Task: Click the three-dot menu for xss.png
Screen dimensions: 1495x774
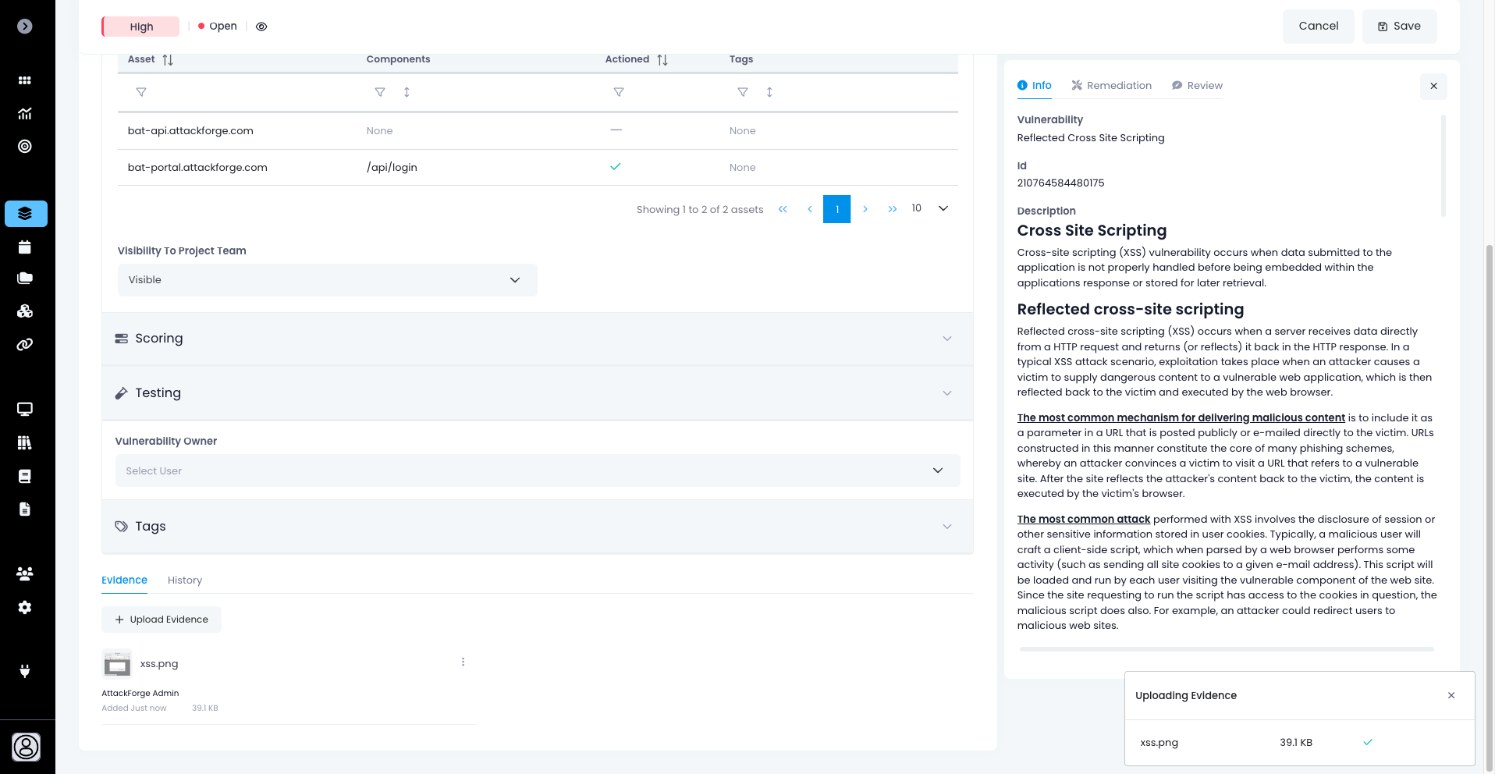Action: click(463, 662)
